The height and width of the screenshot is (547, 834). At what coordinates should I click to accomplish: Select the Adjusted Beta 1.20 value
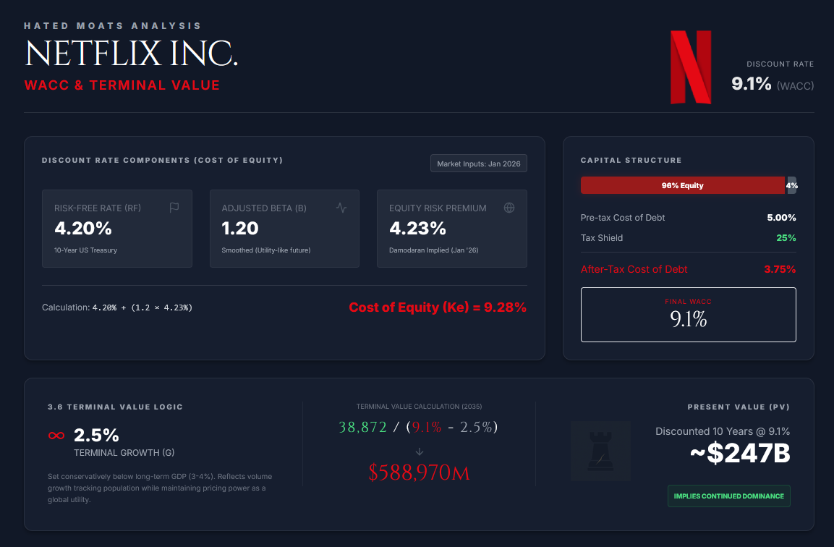pyautogui.click(x=240, y=228)
